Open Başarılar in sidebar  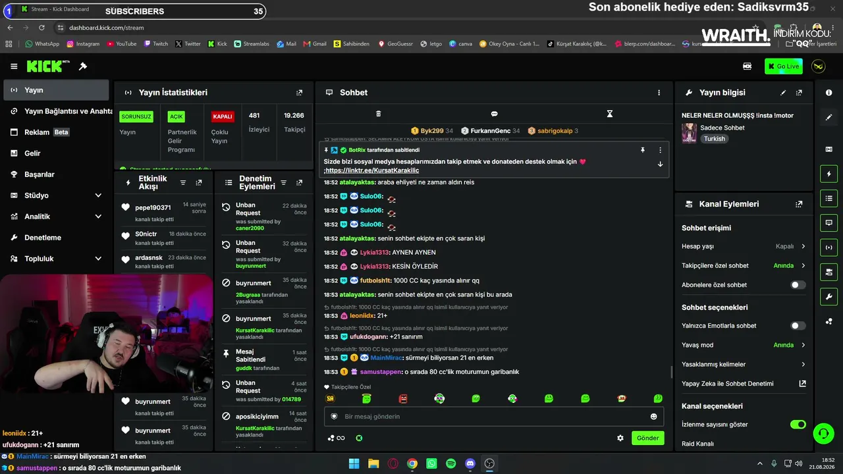click(55, 174)
